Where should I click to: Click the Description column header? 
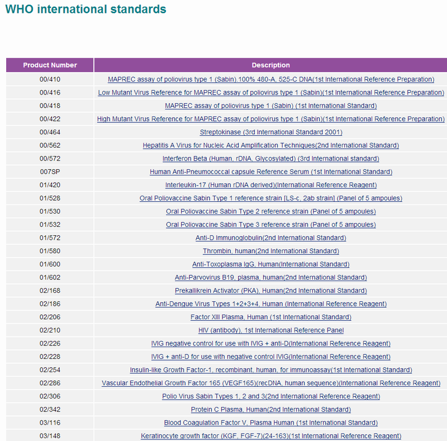(x=270, y=65)
